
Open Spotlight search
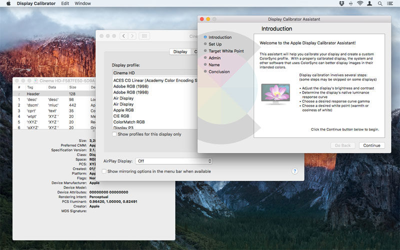click(x=380, y=3)
